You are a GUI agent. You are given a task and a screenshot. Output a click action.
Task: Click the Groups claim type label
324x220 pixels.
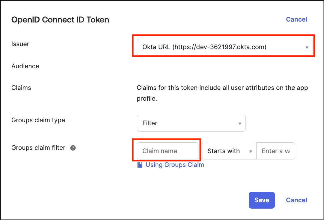coord(38,120)
